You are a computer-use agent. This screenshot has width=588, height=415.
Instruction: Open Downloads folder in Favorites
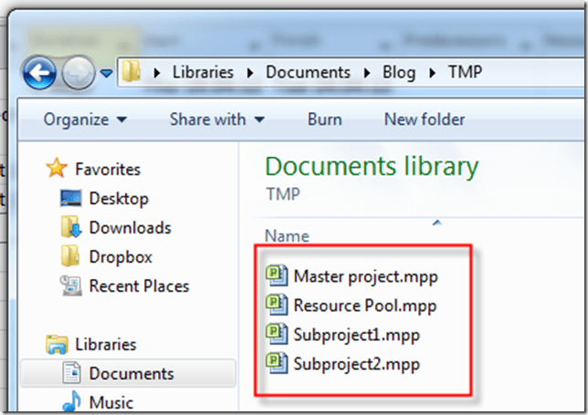(130, 227)
